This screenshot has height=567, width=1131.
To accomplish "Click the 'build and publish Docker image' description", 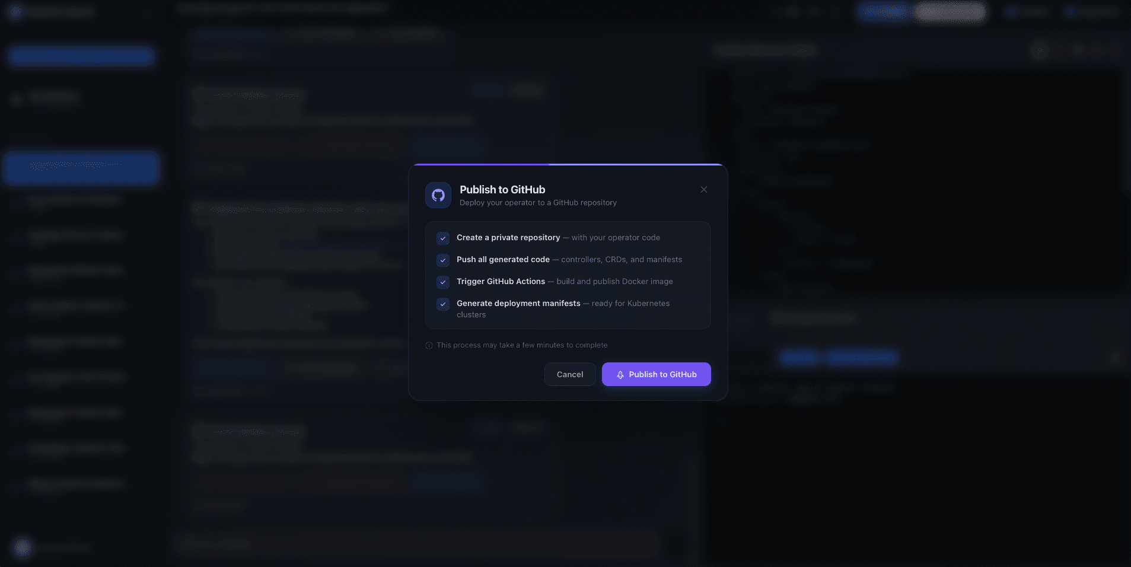I will [x=614, y=282].
